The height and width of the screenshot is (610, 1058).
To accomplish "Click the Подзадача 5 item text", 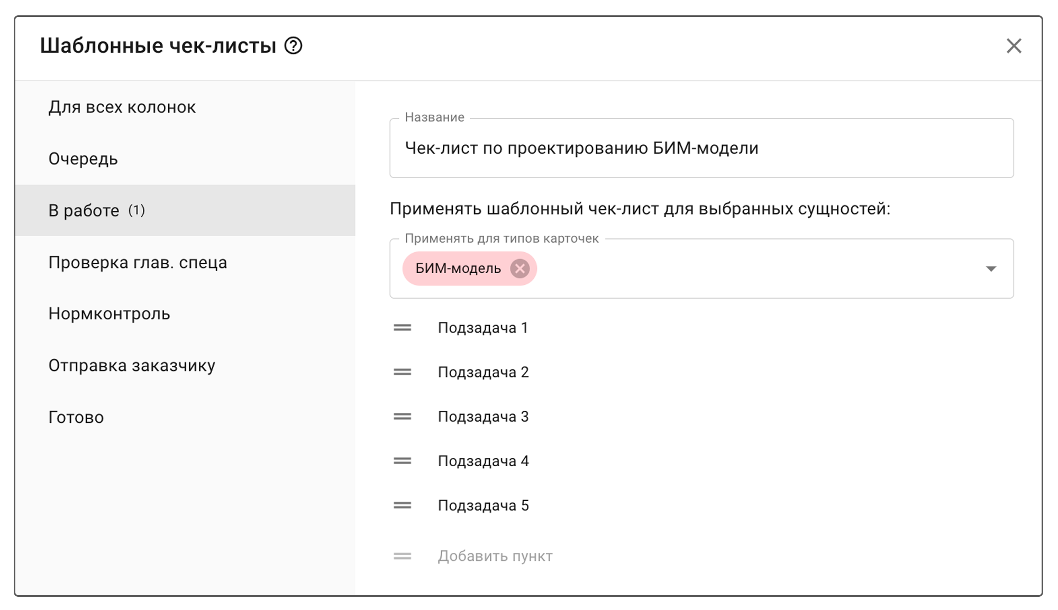I will point(483,505).
